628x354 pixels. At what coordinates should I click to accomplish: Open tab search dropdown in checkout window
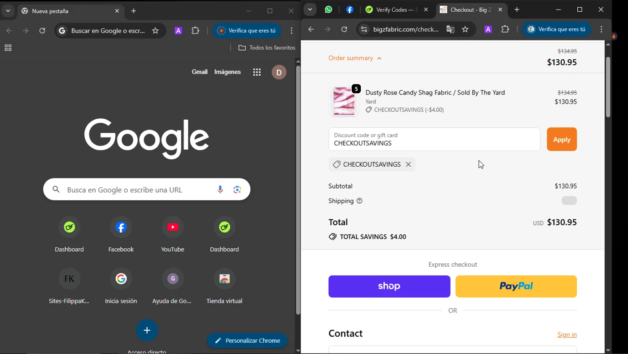click(x=310, y=10)
